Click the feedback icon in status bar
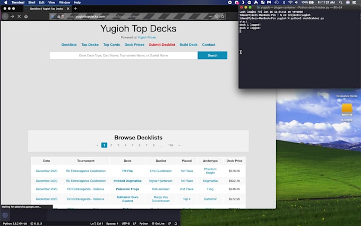Screen dimensions: 361x226 pos(169,224)
